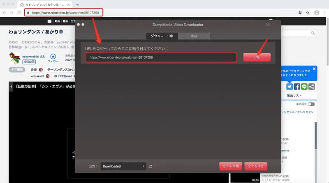Click the site padlock icon
The image size is (329, 183).
tap(28, 13)
